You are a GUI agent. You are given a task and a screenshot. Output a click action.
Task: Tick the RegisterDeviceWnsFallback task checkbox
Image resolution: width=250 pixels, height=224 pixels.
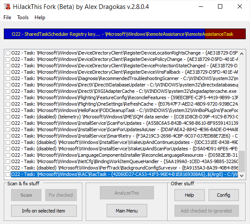8,72
